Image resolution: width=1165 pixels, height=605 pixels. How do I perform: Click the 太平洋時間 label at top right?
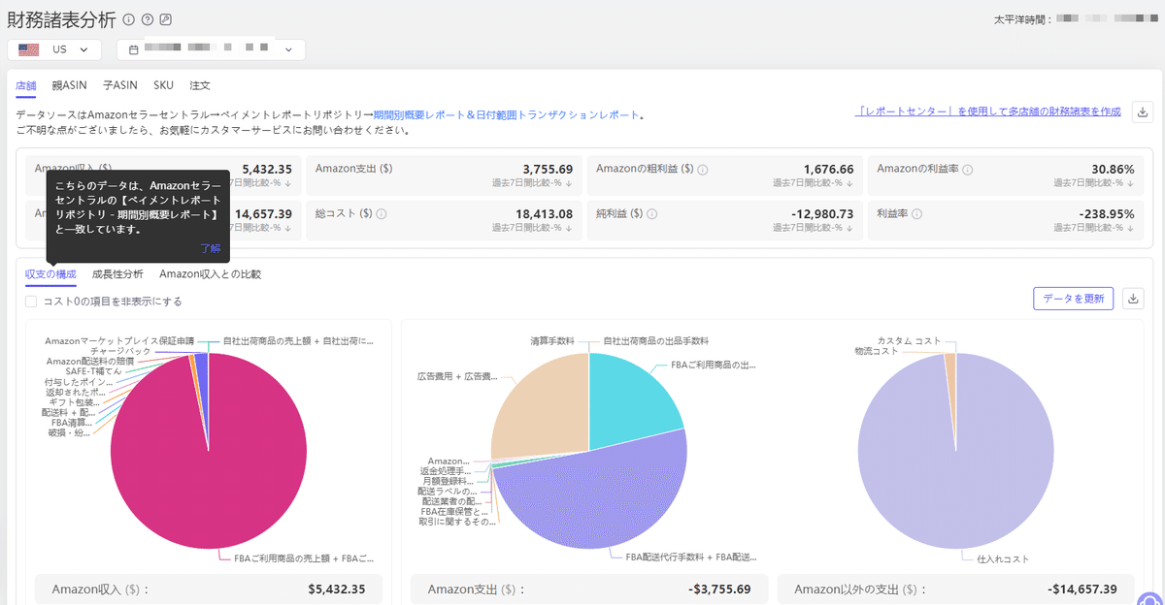coord(1023,18)
